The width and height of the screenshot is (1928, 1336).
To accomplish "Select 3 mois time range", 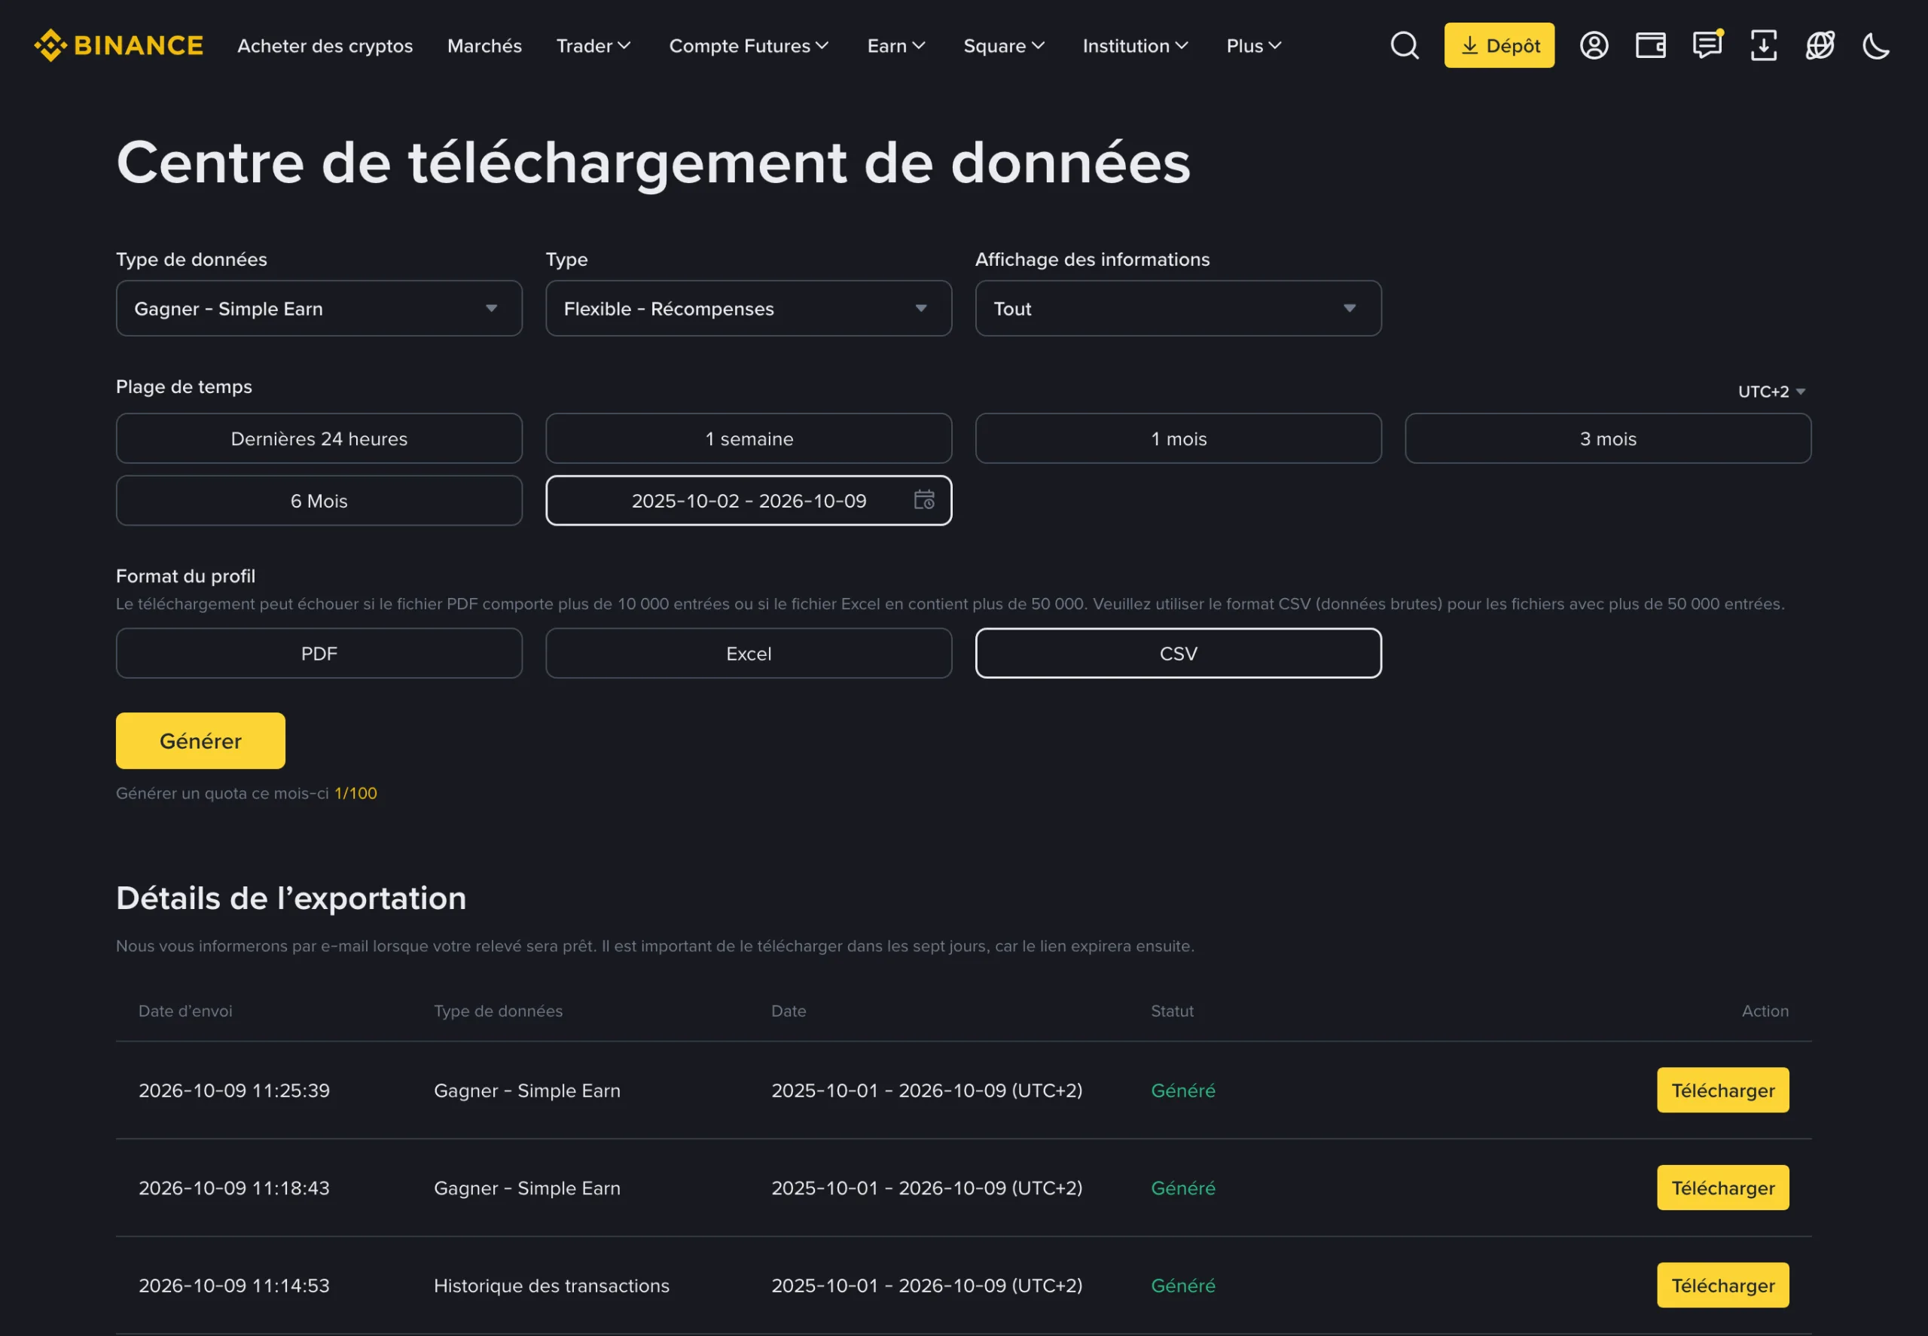I will pos(1607,438).
